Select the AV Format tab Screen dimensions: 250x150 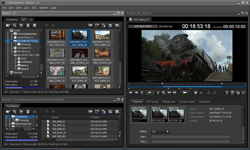click(x=152, y=101)
